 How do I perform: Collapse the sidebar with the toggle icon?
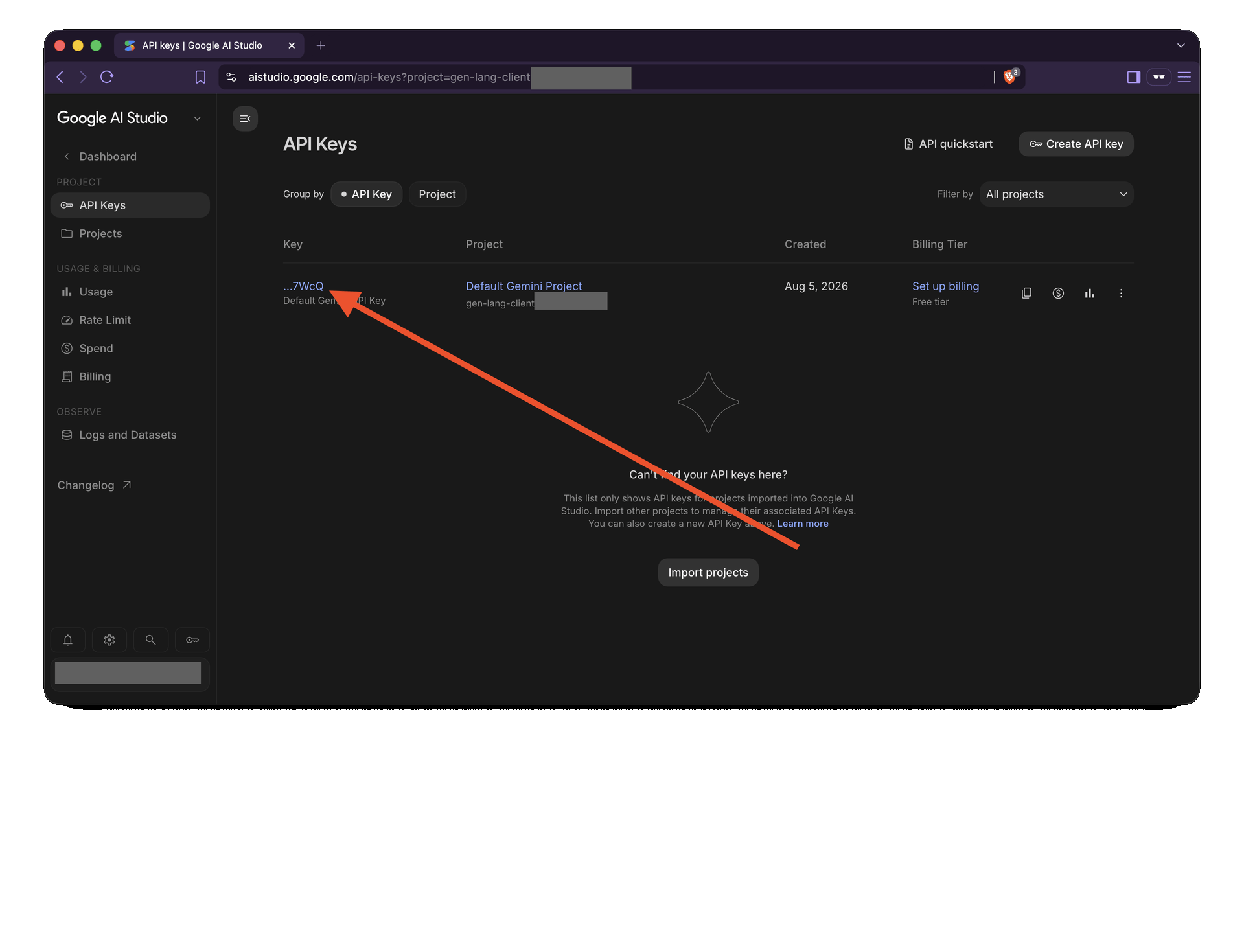click(245, 119)
